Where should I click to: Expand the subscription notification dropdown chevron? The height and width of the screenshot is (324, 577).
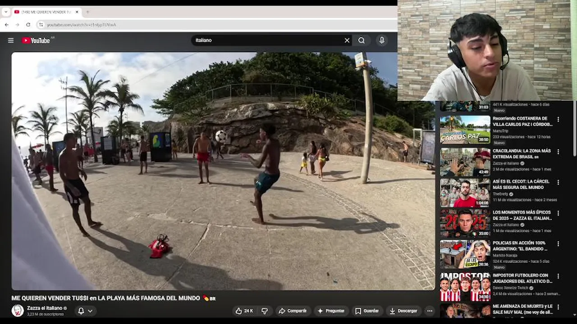(x=90, y=311)
